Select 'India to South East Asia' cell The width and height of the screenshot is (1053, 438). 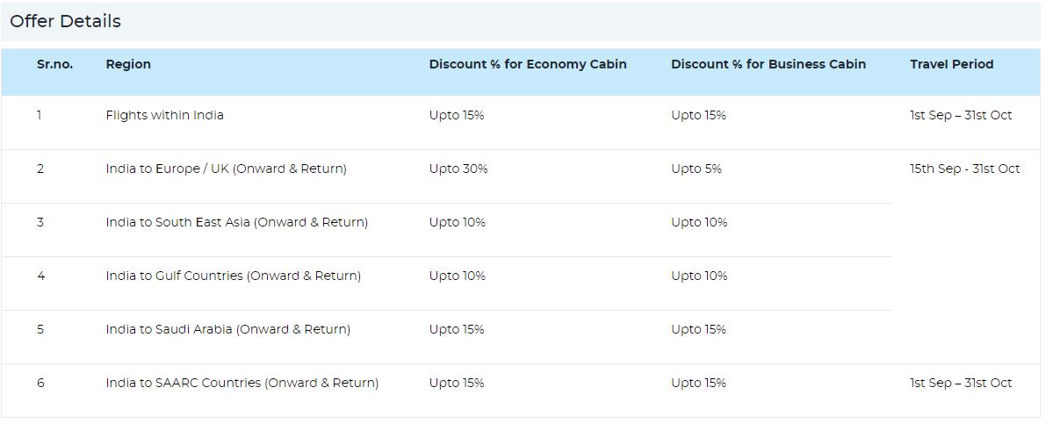[x=236, y=222]
